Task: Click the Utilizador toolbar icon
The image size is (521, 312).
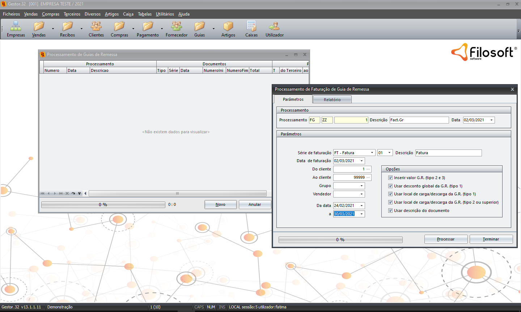Action: coord(274,26)
